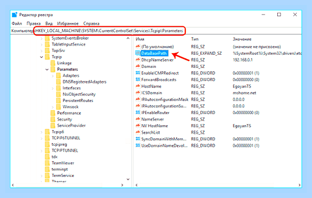Select the tcpipreg key in tree
Screen dimensions: 312x198
point(59,144)
